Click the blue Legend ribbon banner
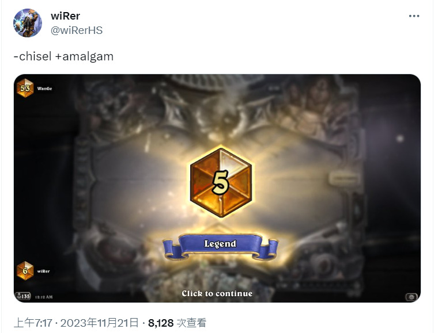Image resolution: width=438 pixels, height=333 pixels. (220, 246)
